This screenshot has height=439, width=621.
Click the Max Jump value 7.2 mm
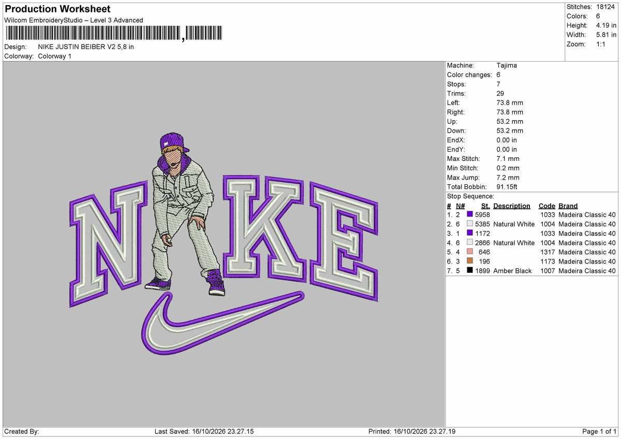[508, 177]
